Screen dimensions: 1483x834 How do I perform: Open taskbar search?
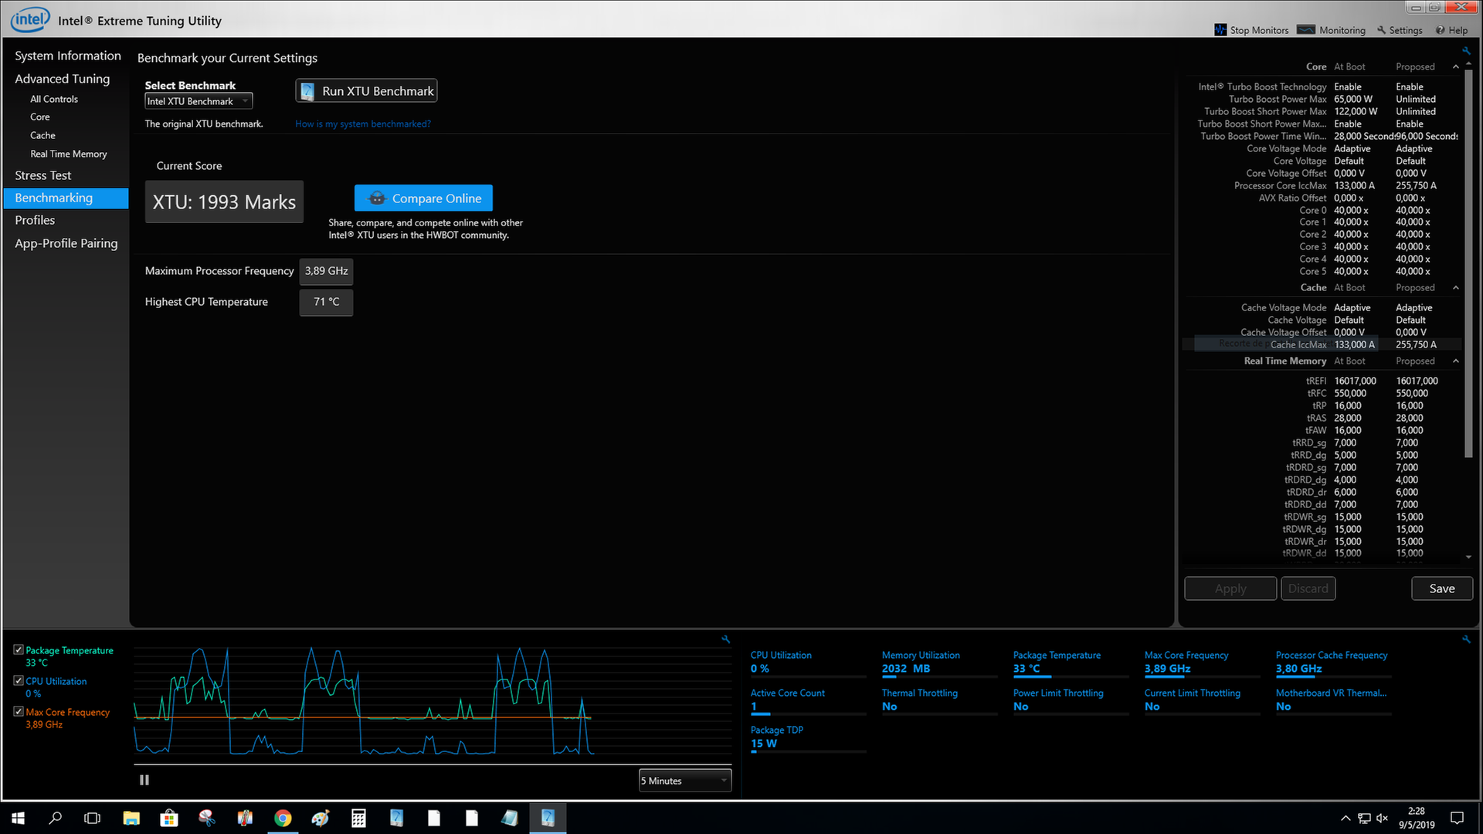click(56, 819)
